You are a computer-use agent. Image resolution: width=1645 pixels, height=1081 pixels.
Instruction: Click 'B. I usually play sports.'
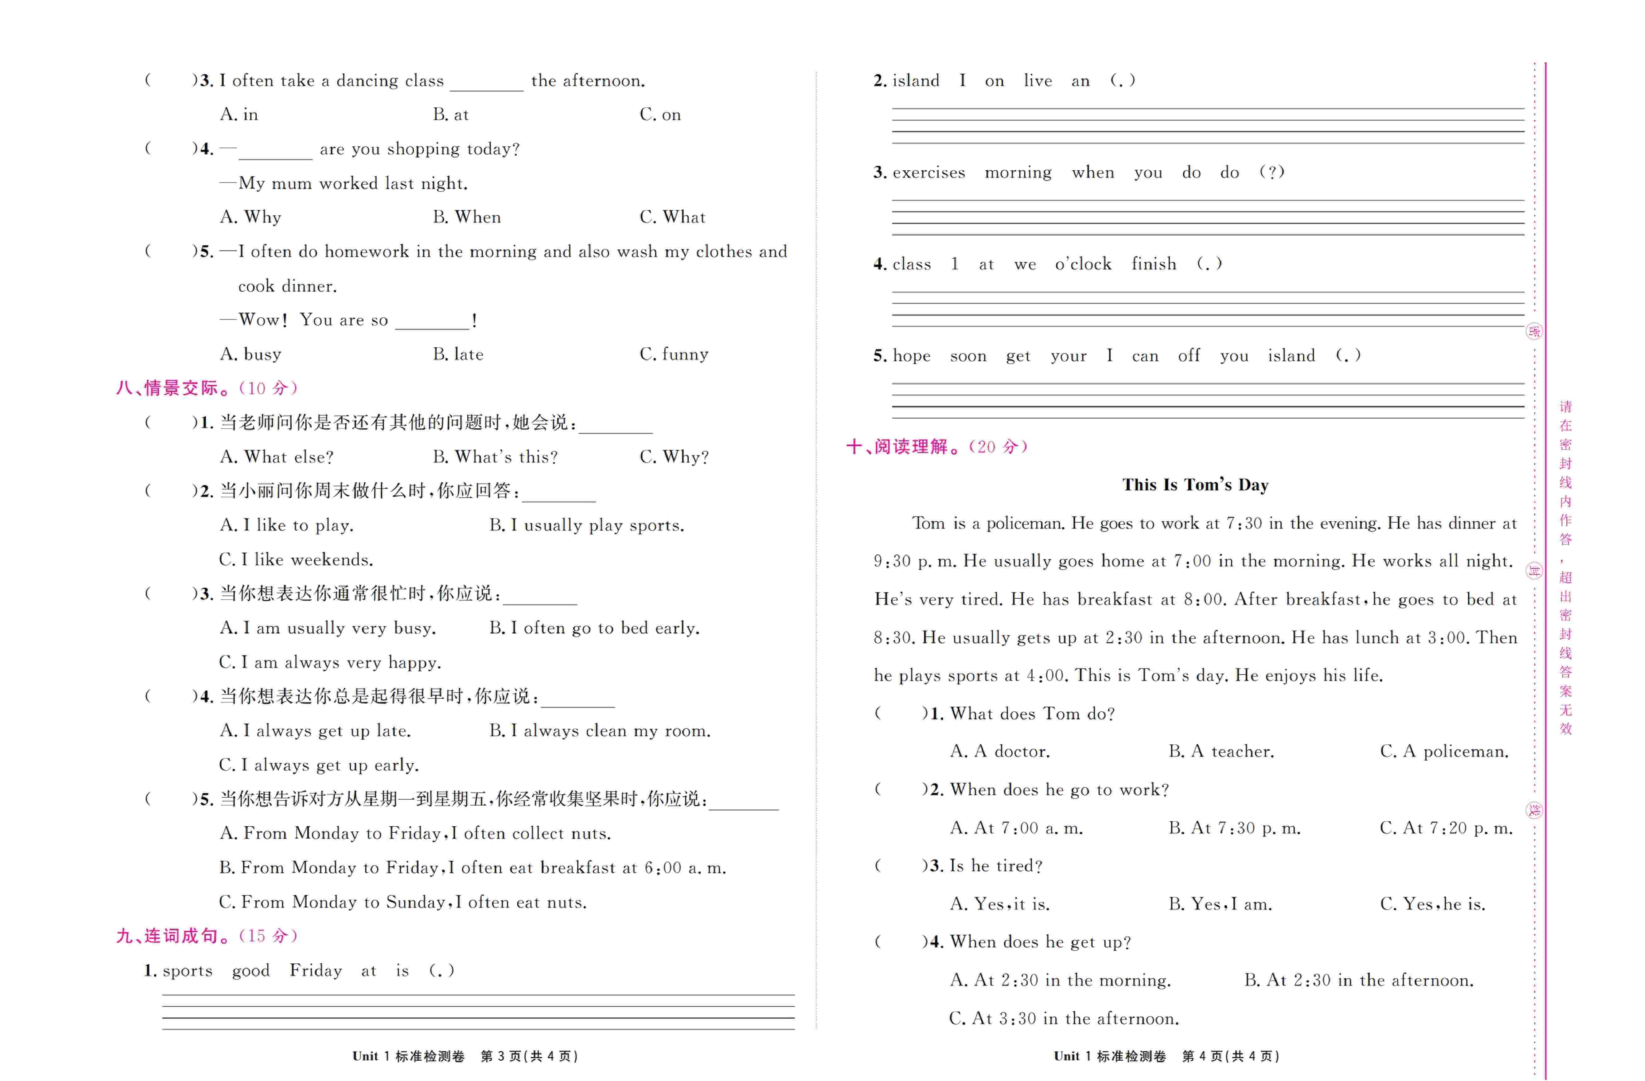tap(587, 526)
